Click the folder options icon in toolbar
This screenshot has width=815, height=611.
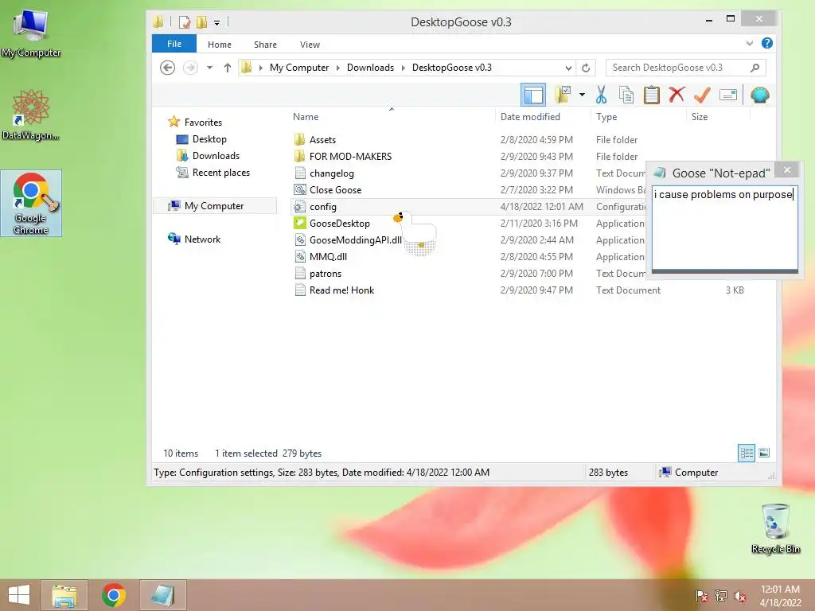563,95
